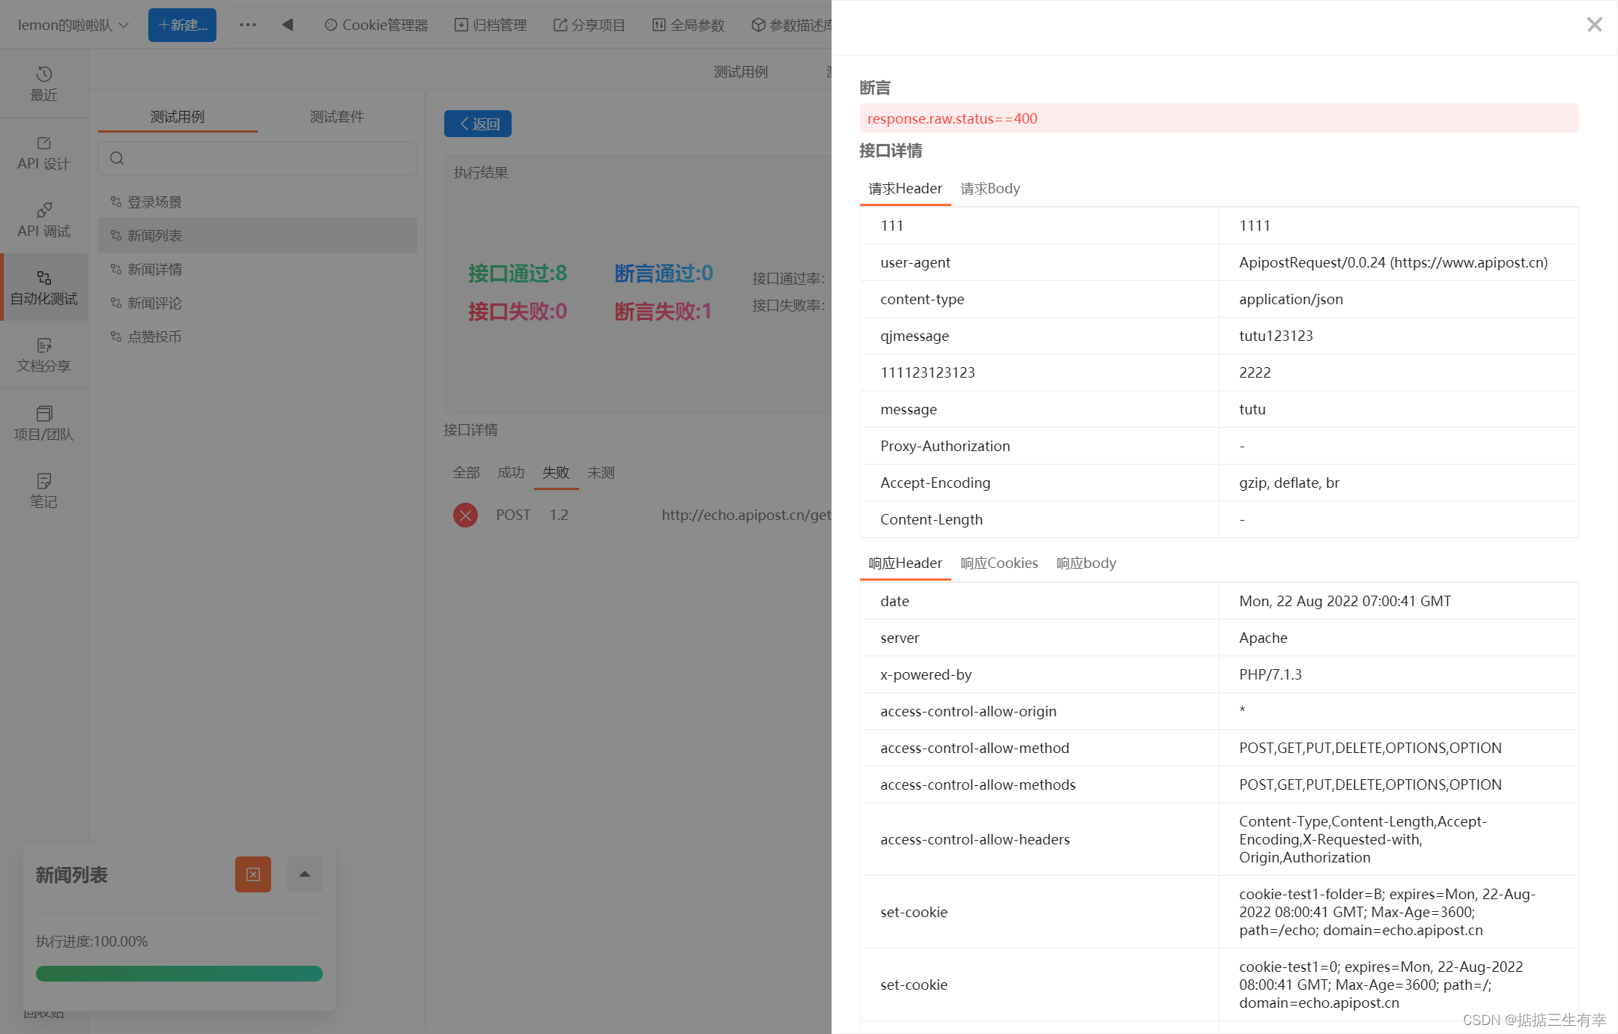Open the 文档分享 sidebar section
Image resolution: width=1618 pixels, height=1034 pixels.
pos(43,356)
